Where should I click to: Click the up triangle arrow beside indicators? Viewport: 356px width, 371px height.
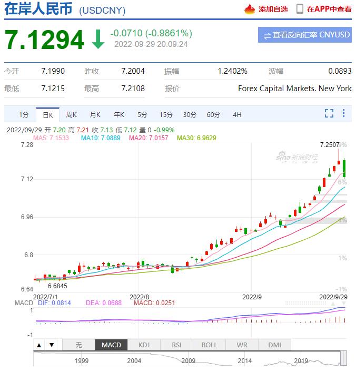[39, 345]
